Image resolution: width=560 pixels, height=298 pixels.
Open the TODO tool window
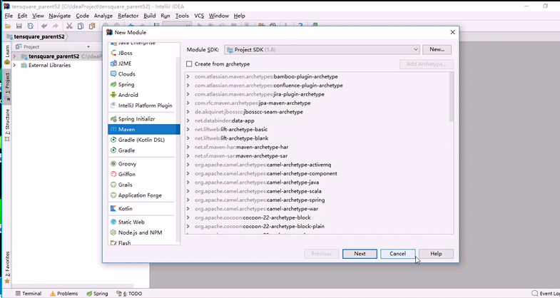pos(129,293)
